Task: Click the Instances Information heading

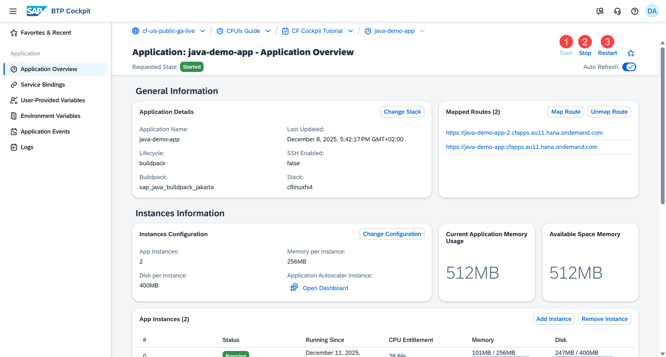Action: (x=180, y=213)
